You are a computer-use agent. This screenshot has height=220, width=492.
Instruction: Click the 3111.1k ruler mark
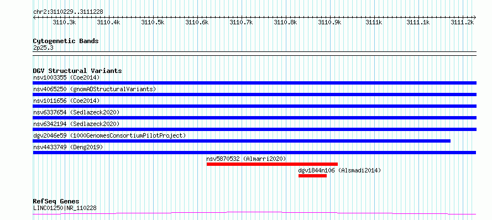click(418, 22)
